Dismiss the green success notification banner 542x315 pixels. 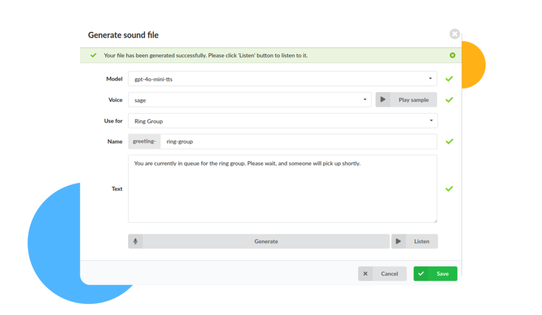coord(453,55)
